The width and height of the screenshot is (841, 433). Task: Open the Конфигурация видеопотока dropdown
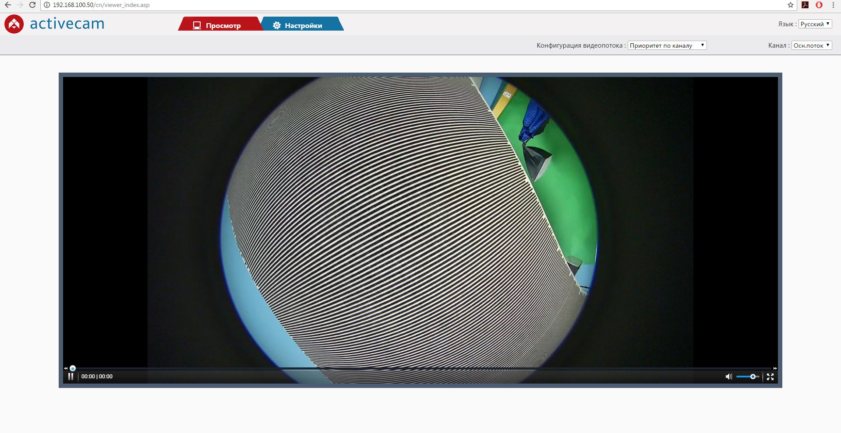click(667, 45)
